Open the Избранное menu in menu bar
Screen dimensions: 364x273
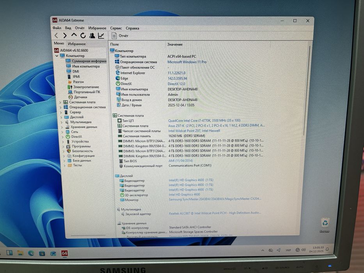tap(97, 28)
